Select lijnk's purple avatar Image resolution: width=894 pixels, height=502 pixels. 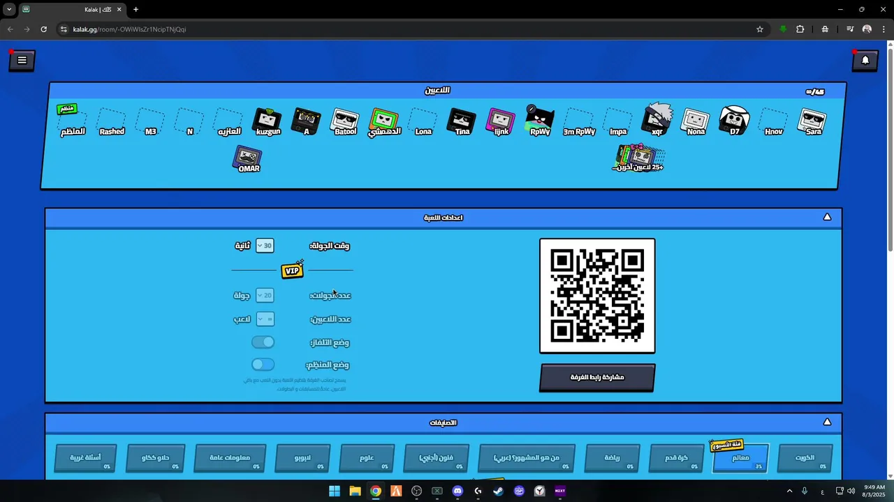[x=501, y=120]
